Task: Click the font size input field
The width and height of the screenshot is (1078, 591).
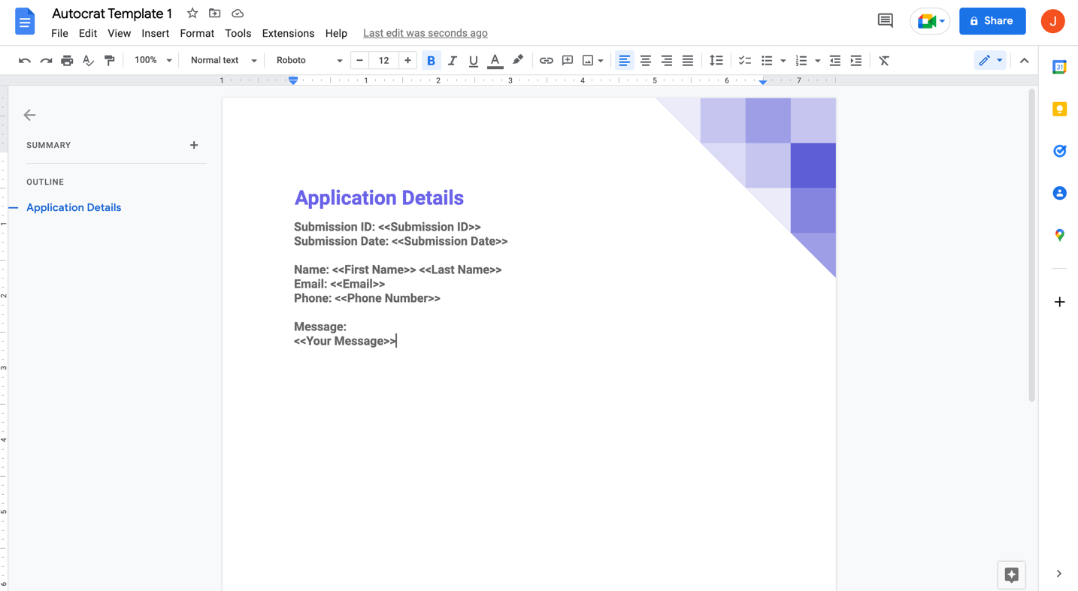Action: (383, 60)
